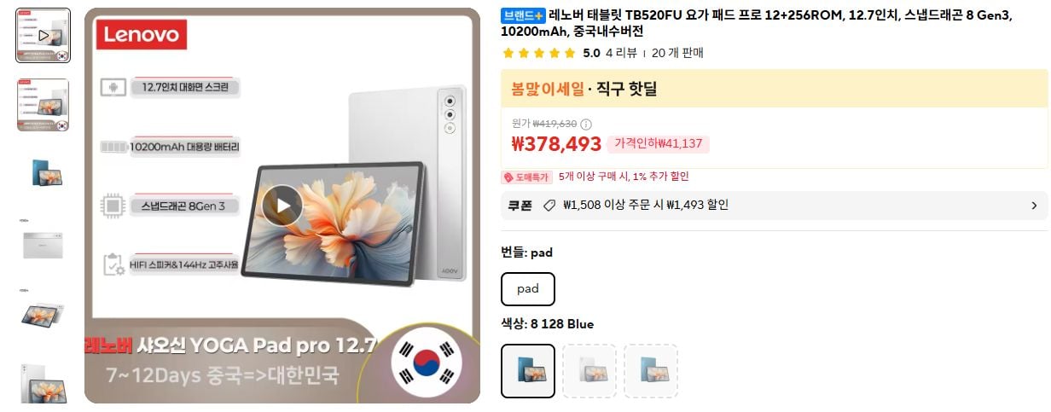Open the first video thumbnail
The height and width of the screenshot is (412, 1051).
click(44, 36)
